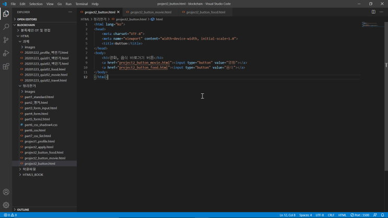Click CRLF end of line setting
This screenshot has width=388, height=218.
(331, 215)
